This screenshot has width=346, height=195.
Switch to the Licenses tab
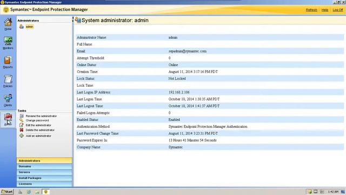coord(44,184)
